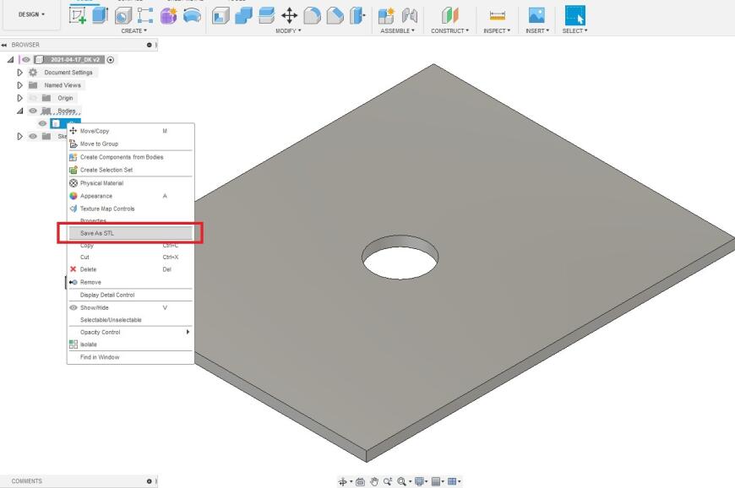The image size is (735, 488).
Task: Choose Isolate in context menu
Action: click(130, 344)
